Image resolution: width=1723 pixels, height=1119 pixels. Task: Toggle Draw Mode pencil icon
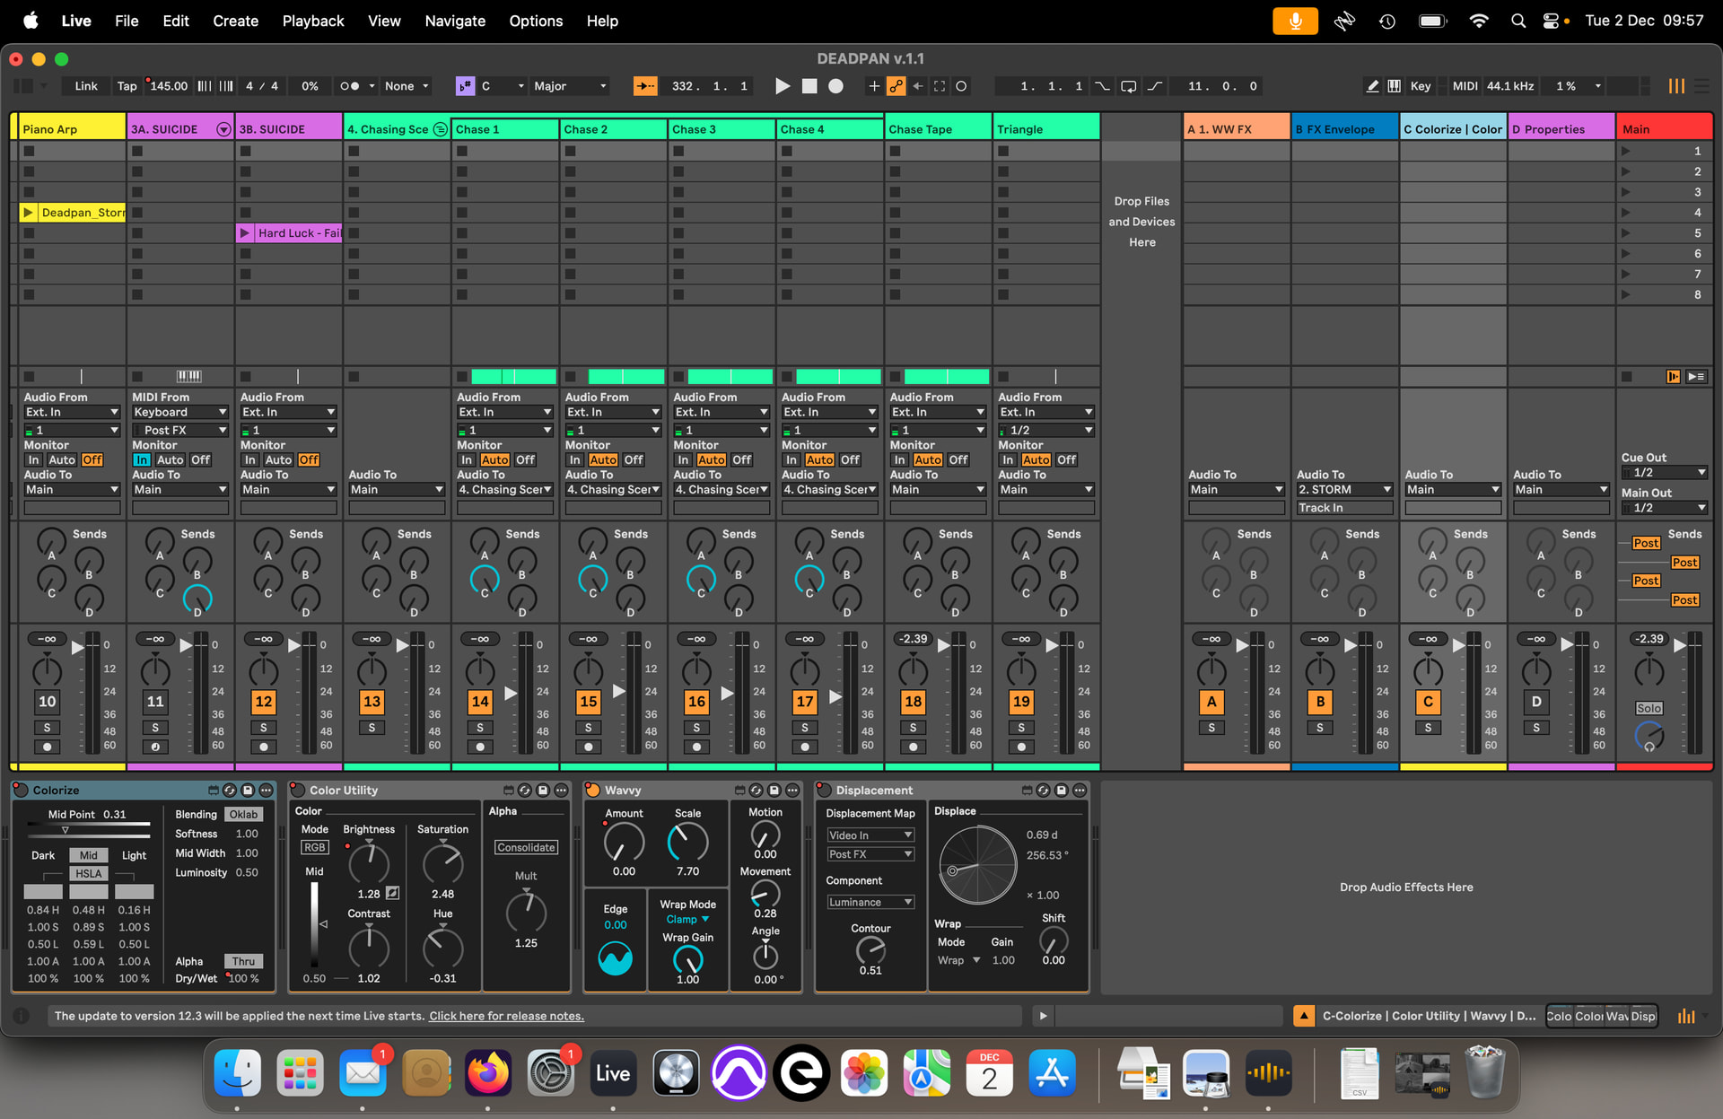(1372, 86)
